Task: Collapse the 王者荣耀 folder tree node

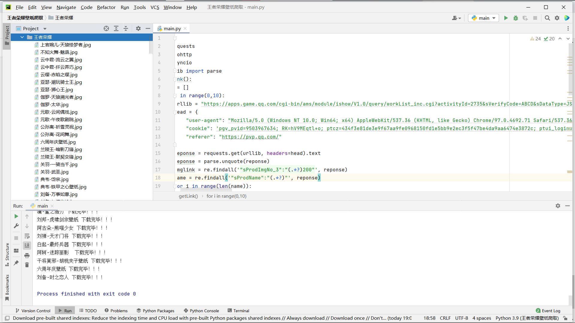Action: point(22,37)
